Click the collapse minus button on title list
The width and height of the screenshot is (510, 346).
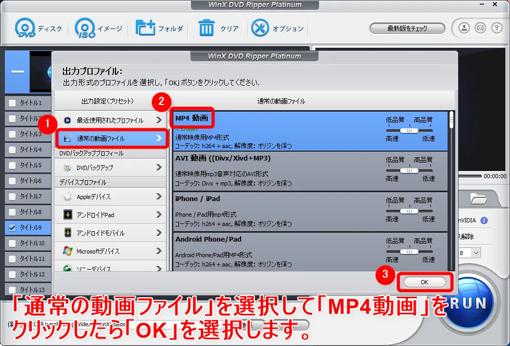tap(18, 71)
